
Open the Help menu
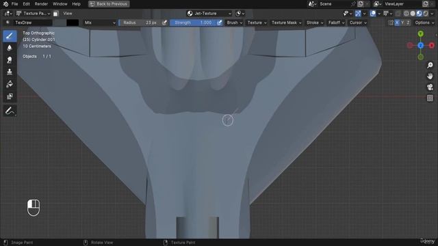[x=76, y=4]
